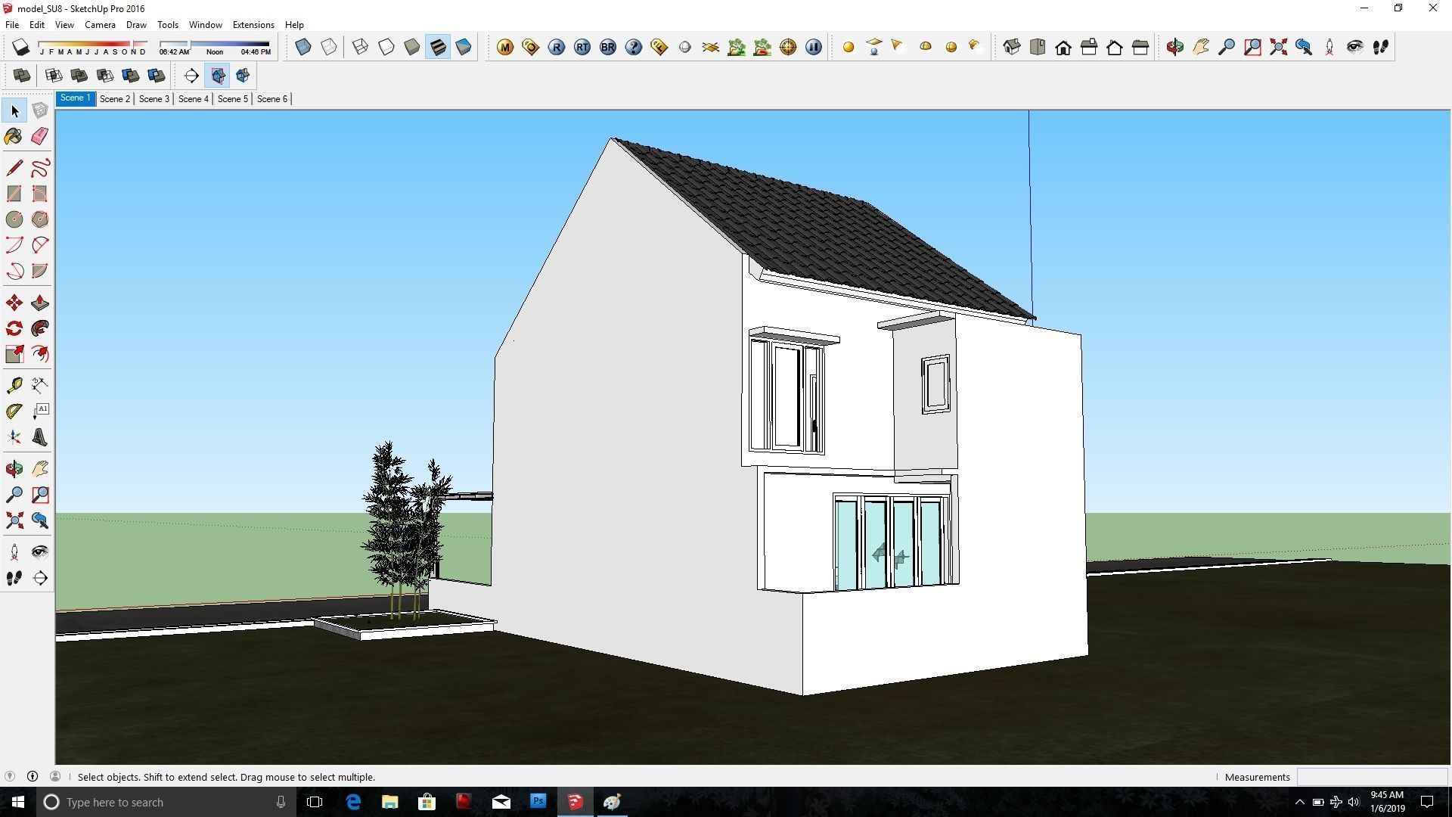Select the Push/Pull tool

pos(40,303)
